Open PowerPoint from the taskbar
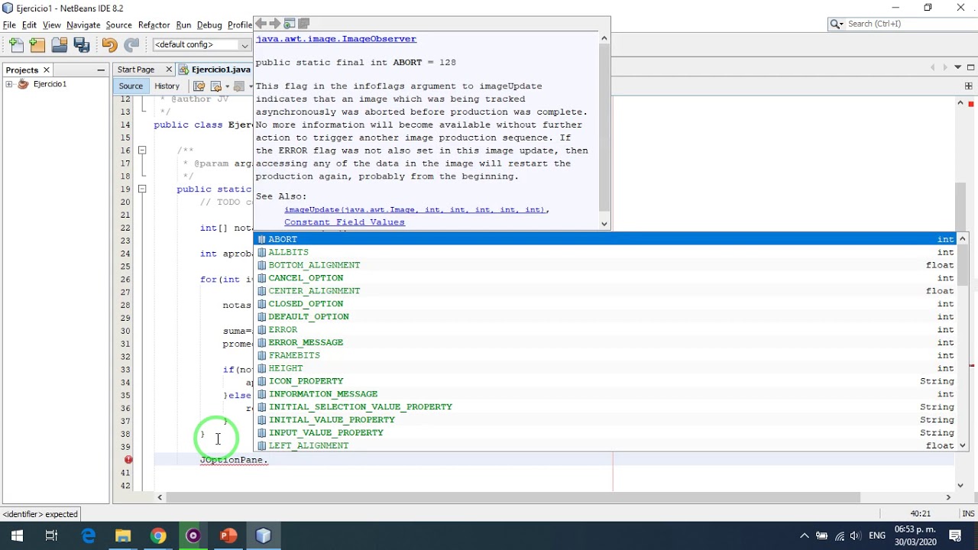978x550 pixels. pyautogui.click(x=228, y=536)
